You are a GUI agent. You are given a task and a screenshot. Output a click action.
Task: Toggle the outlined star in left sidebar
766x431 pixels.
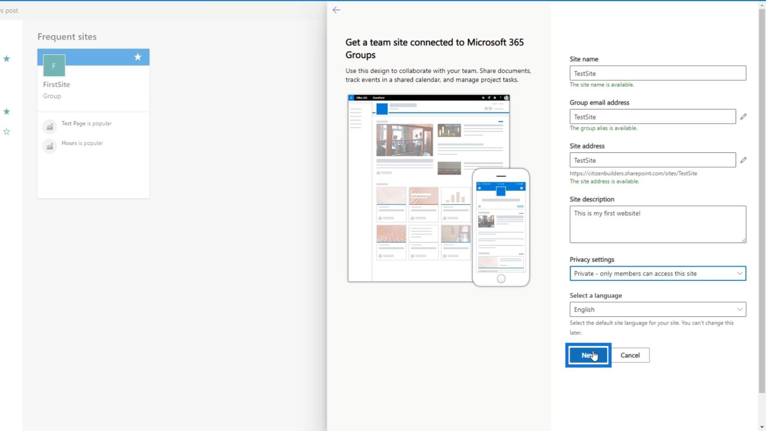pyautogui.click(x=6, y=132)
